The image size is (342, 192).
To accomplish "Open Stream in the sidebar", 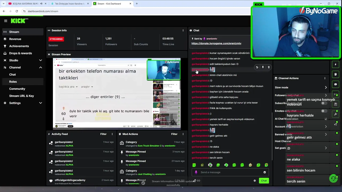I will coord(22,32).
